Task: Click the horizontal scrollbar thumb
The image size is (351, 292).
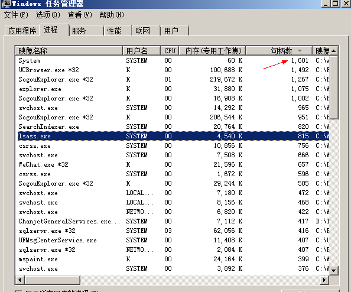Action: (52, 280)
